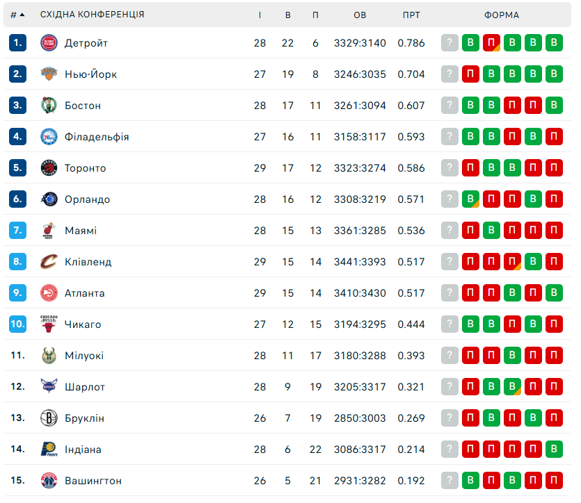
Task: Click the Chicago Bulls logo
Action: click(49, 324)
